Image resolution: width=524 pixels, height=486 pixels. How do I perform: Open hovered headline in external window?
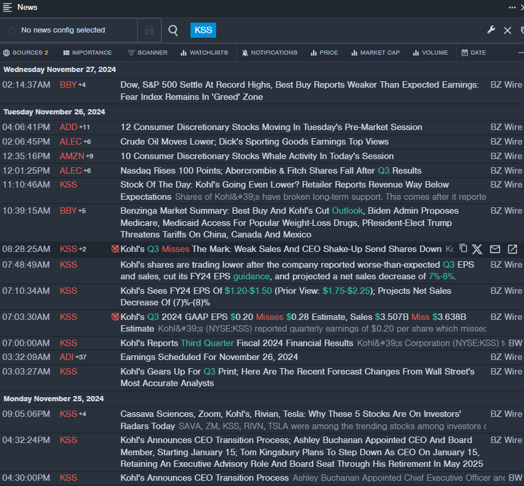pyautogui.click(x=512, y=249)
